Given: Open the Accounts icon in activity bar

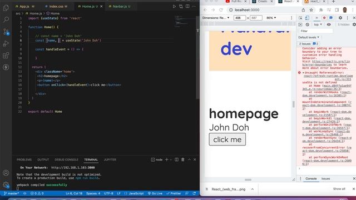Looking at the screenshot, I should (6, 173).
